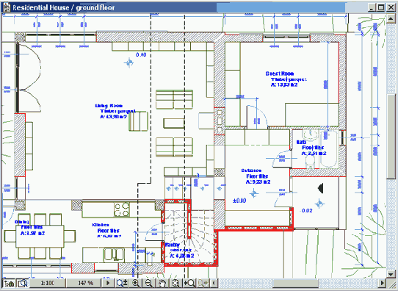Click the 147 % zoom value button

tap(84, 283)
